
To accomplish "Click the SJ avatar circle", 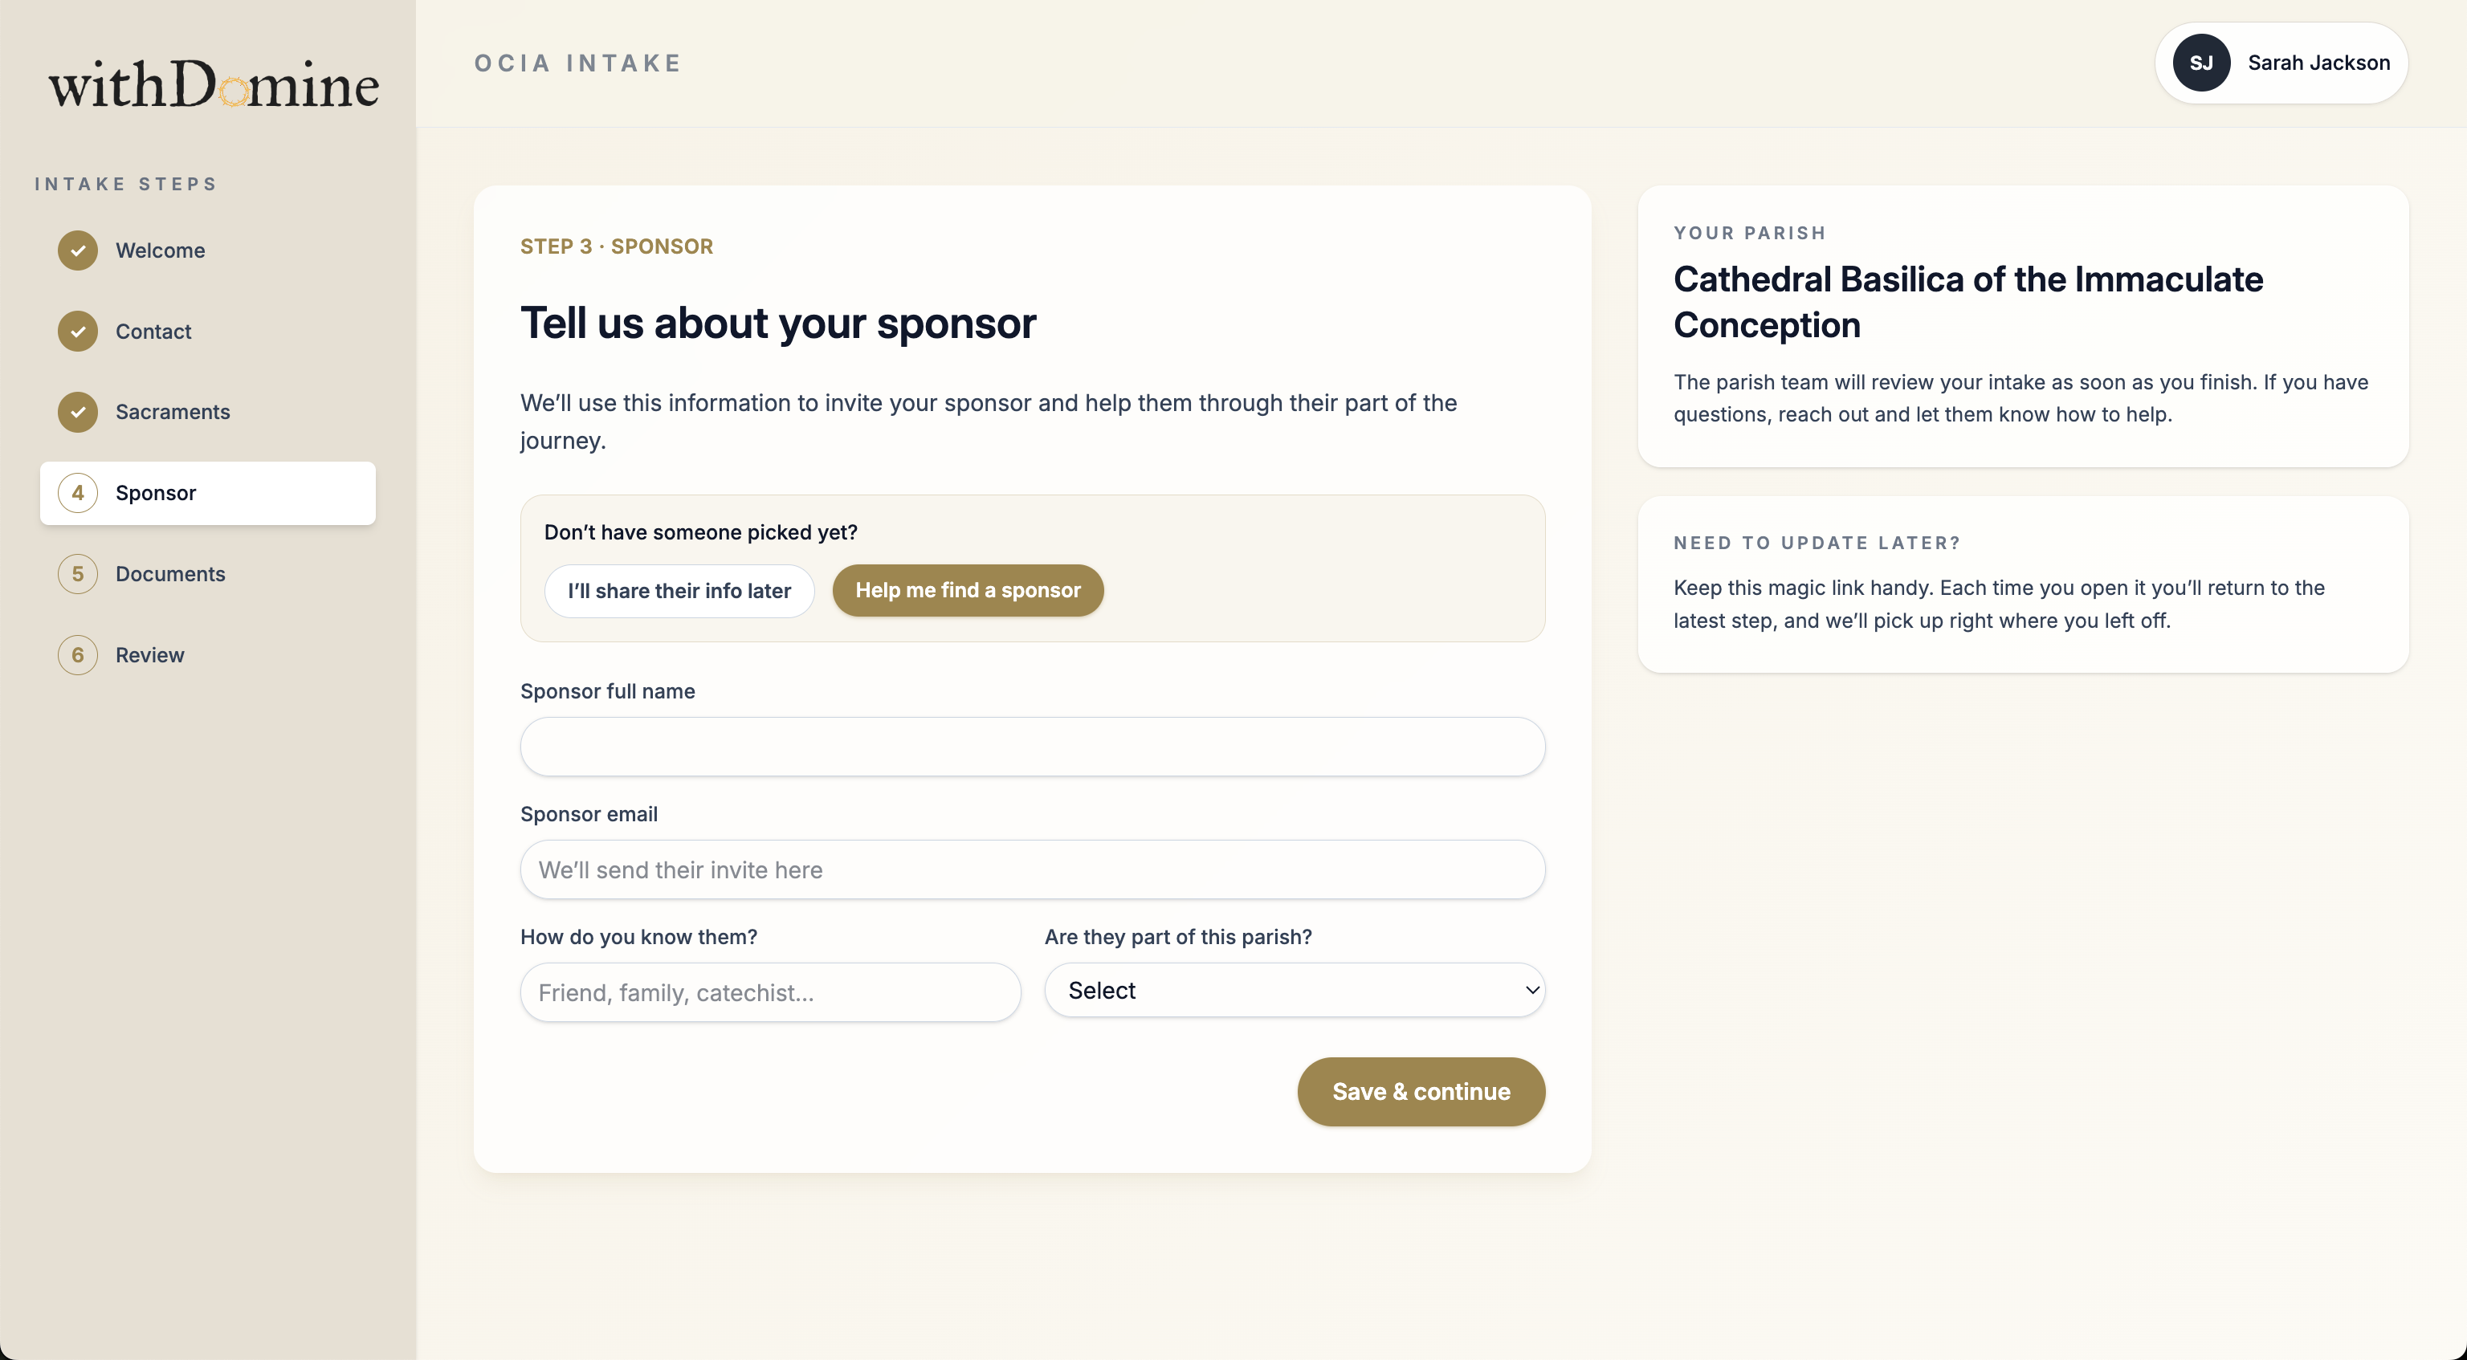I will [x=2200, y=63].
